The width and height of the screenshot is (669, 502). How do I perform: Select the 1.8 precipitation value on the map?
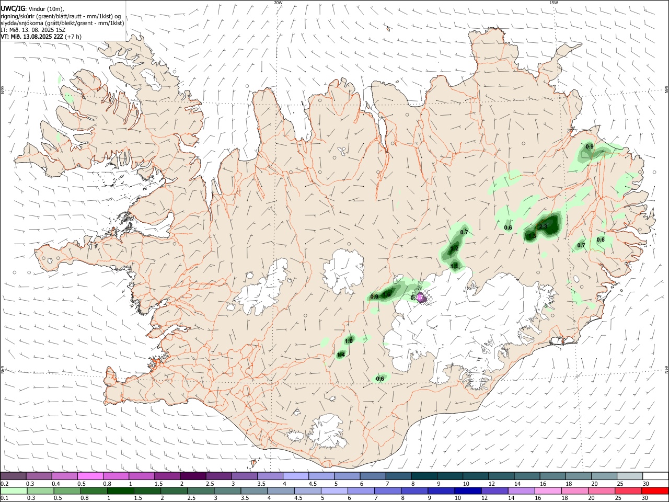pyautogui.click(x=387, y=295)
